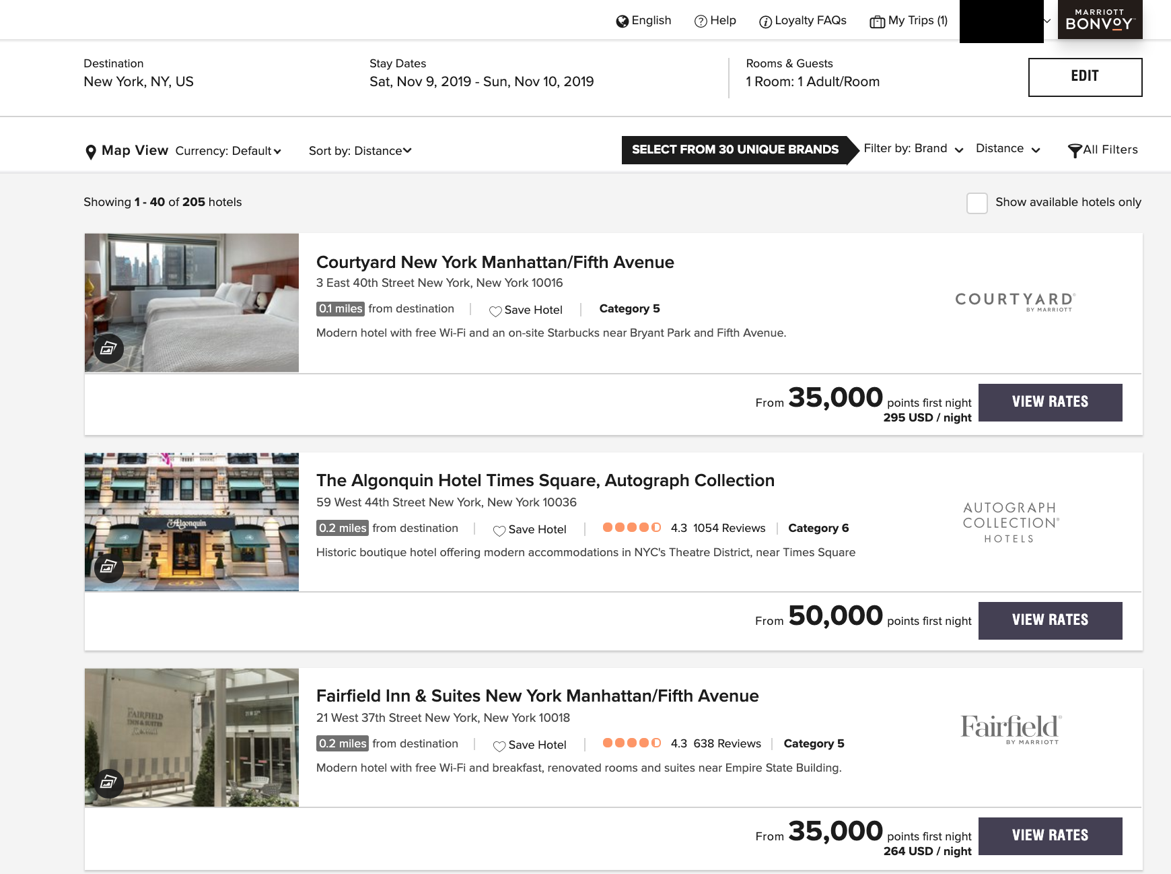Click address 59 West 44th Street
The width and height of the screenshot is (1171, 874).
(446, 502)
